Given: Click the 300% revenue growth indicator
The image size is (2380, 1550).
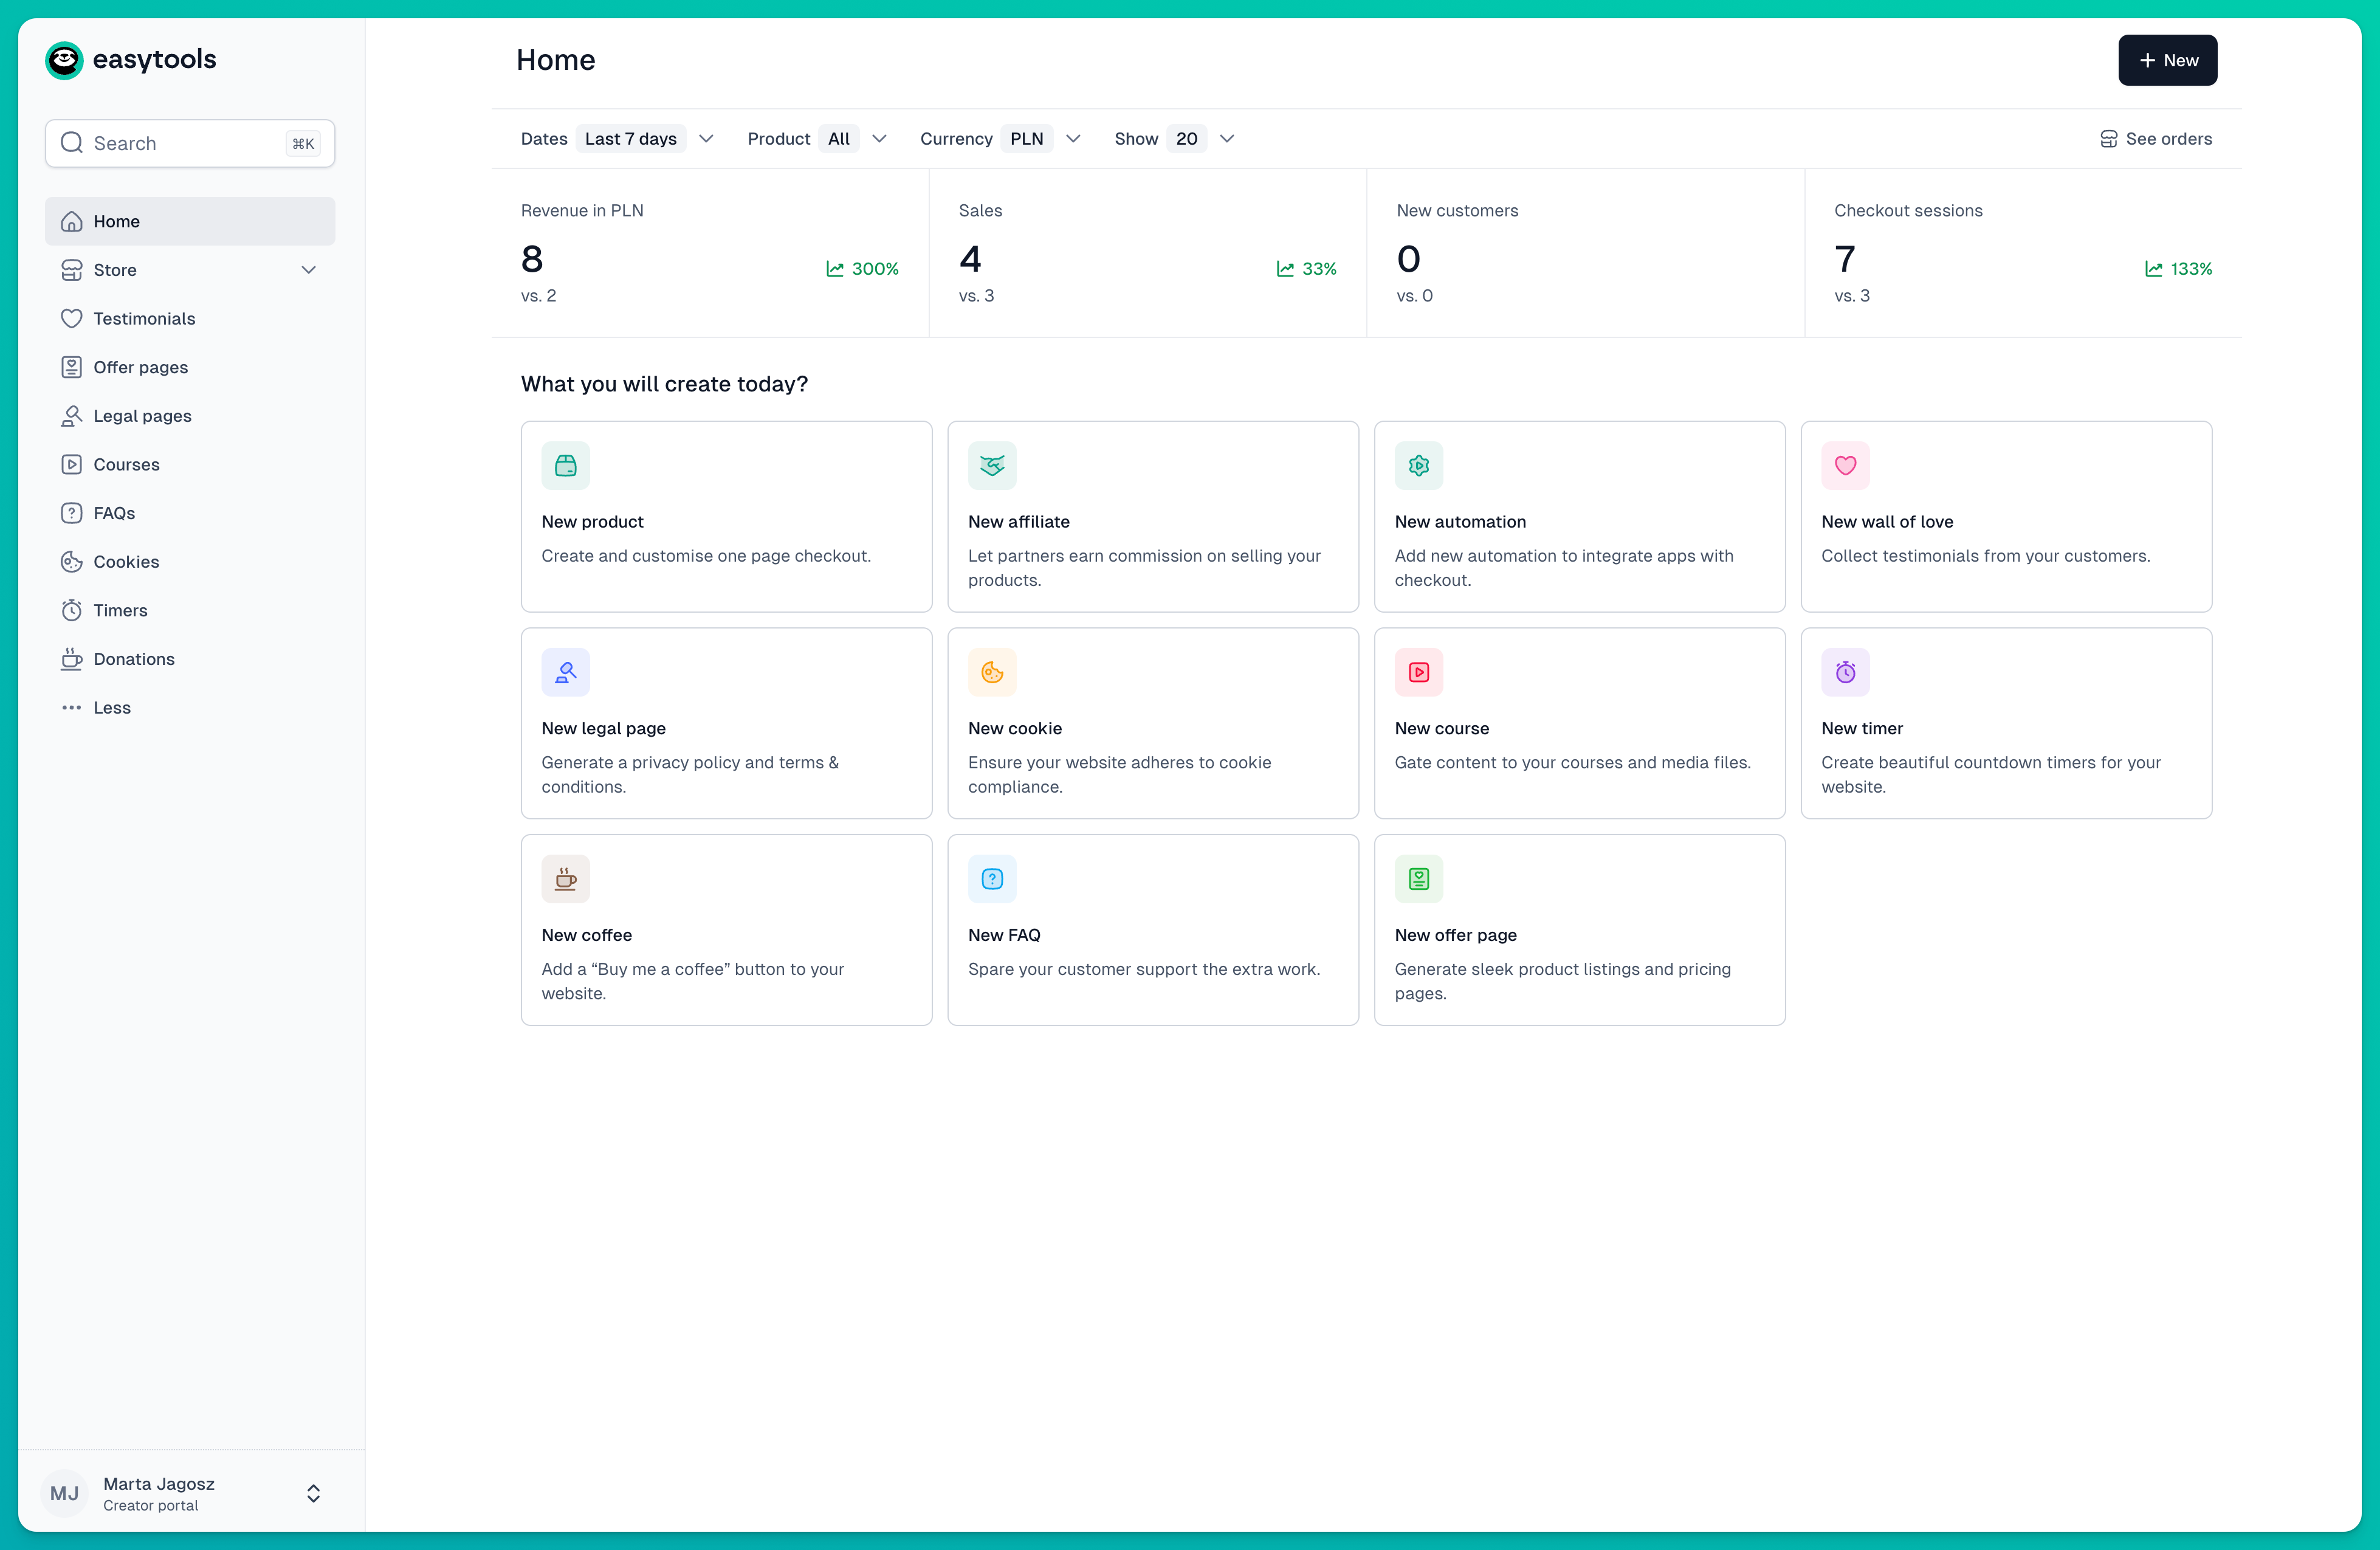Looking at the screenshot, I should [862, 269].
